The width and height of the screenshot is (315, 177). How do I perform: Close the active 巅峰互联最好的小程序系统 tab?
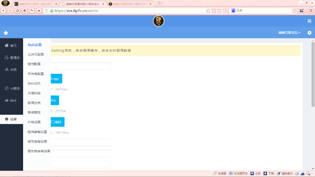click(103, 4)
